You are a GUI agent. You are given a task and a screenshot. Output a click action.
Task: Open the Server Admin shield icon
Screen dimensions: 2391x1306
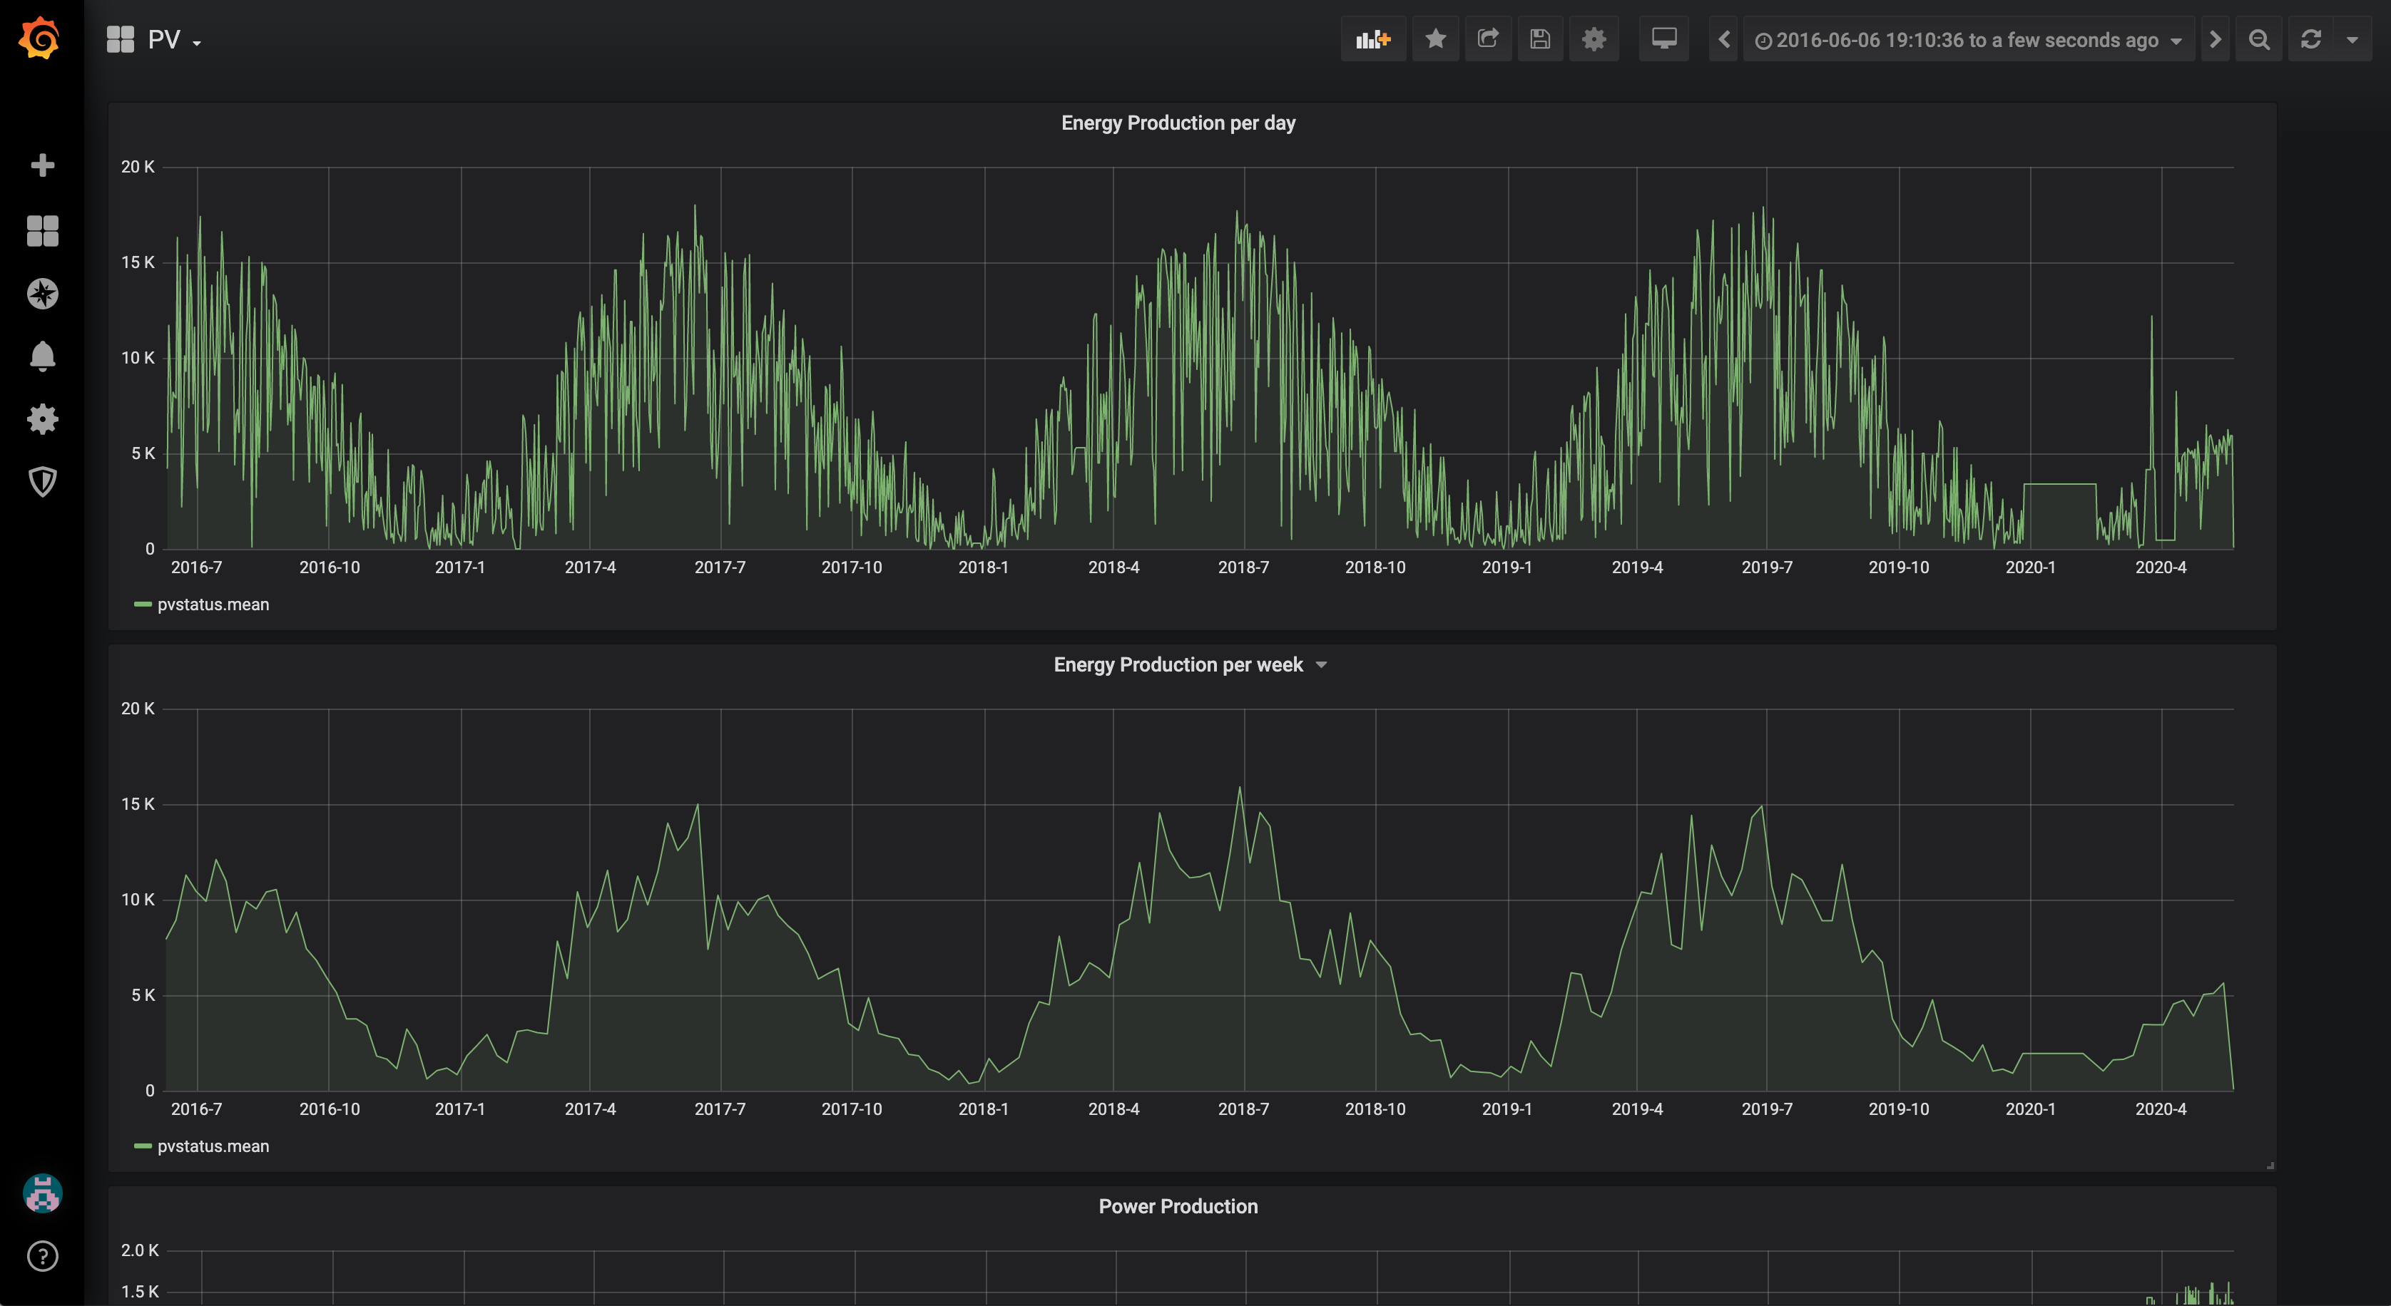42,481
